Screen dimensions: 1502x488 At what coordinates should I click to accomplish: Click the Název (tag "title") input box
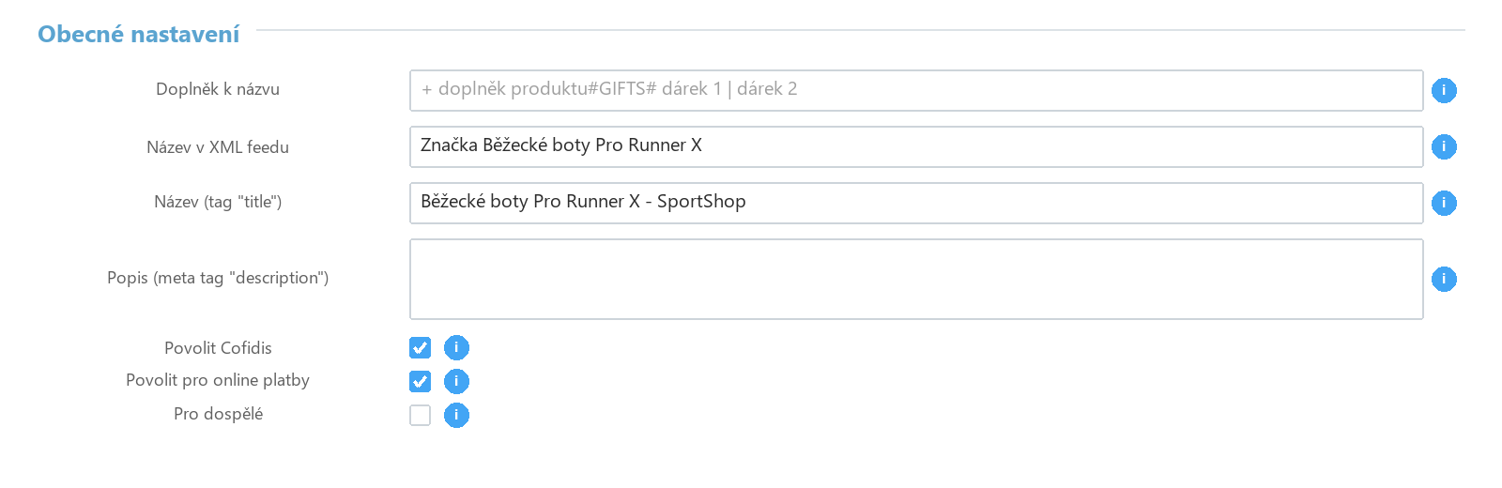point(916,203)
